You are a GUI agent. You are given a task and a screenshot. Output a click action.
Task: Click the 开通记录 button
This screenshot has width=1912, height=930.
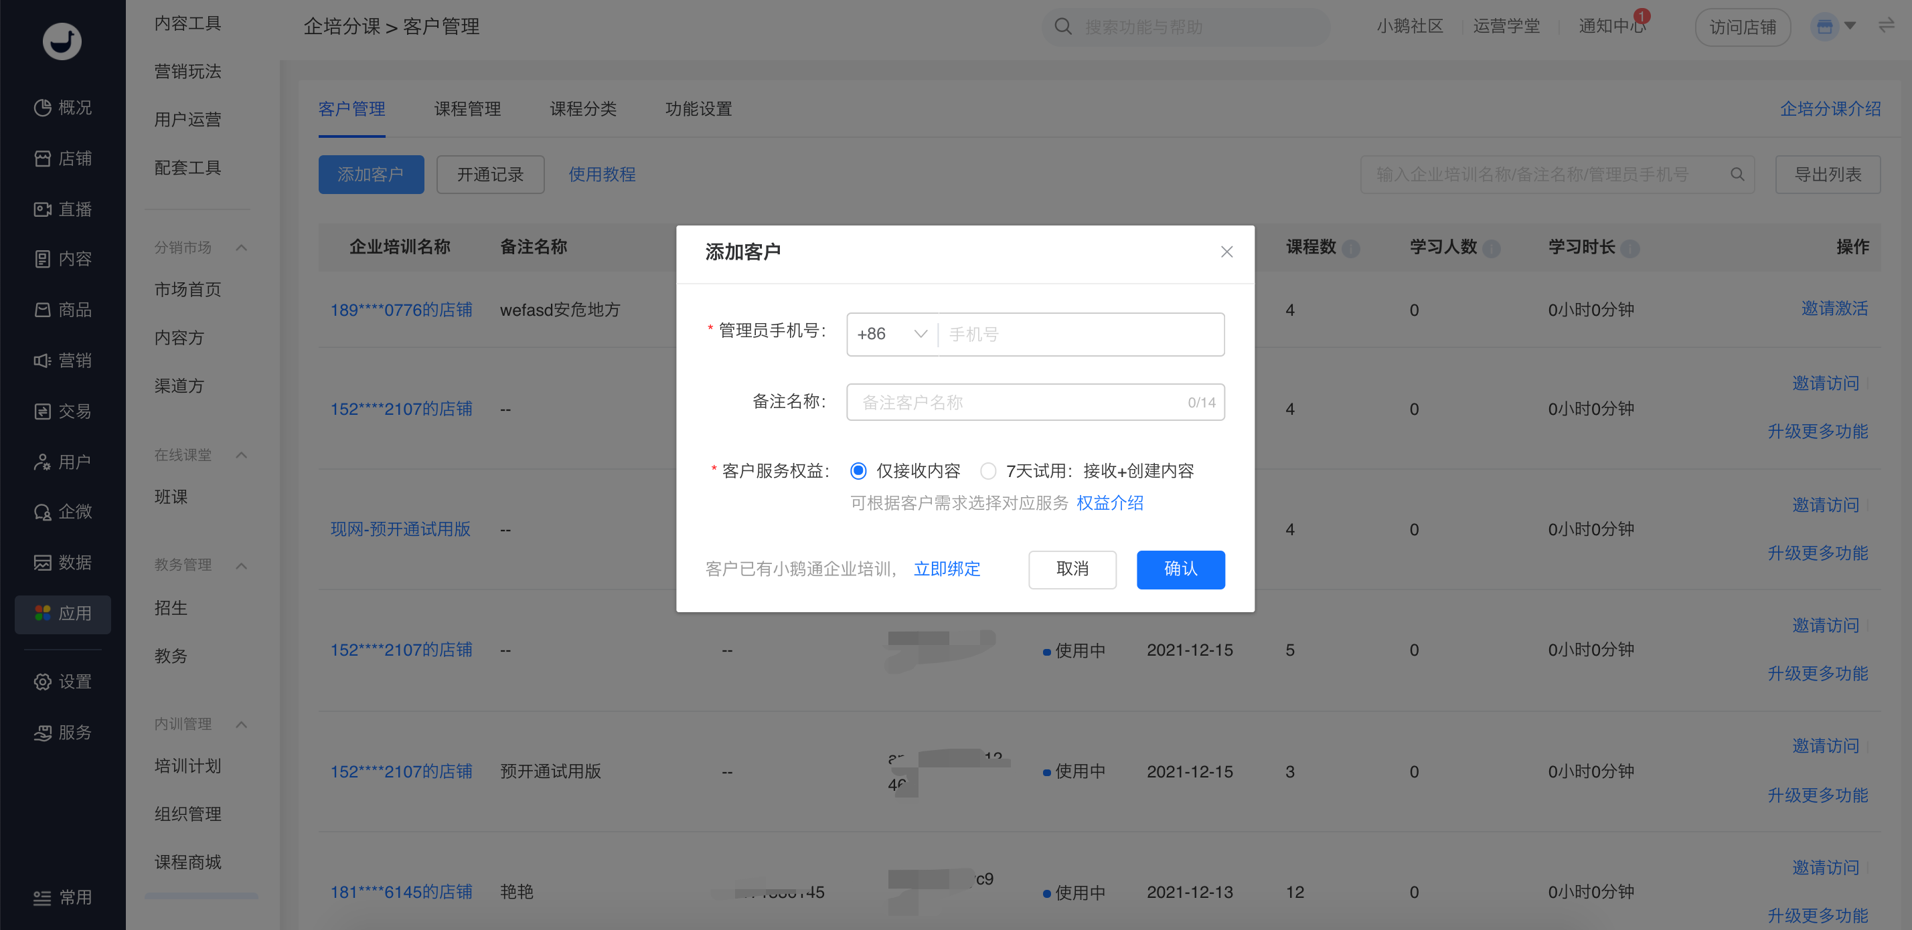[x=490, y=174]
